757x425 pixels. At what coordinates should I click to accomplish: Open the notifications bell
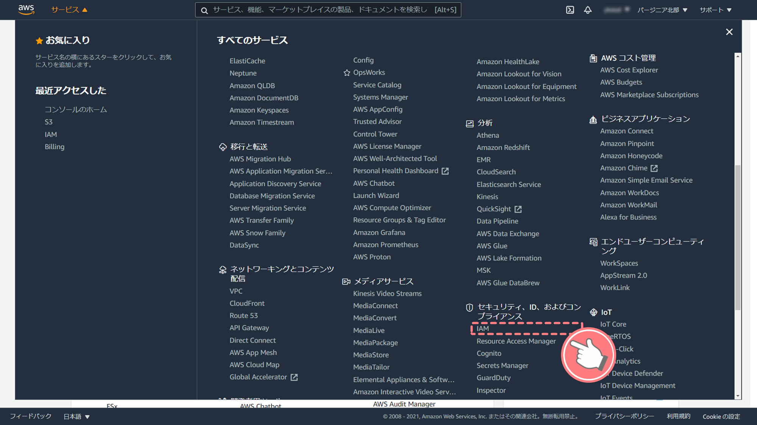click(587, 10)
